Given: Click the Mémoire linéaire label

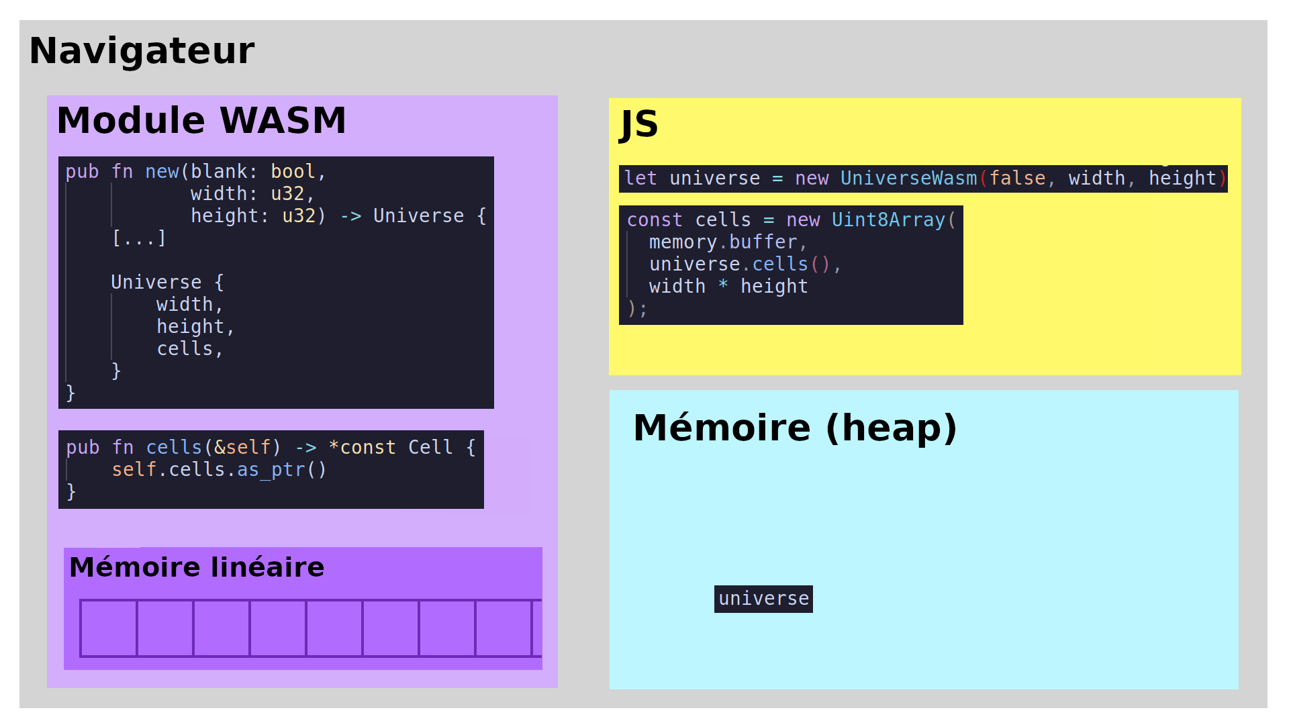Looking at the screenshot, I should point(197,568).
